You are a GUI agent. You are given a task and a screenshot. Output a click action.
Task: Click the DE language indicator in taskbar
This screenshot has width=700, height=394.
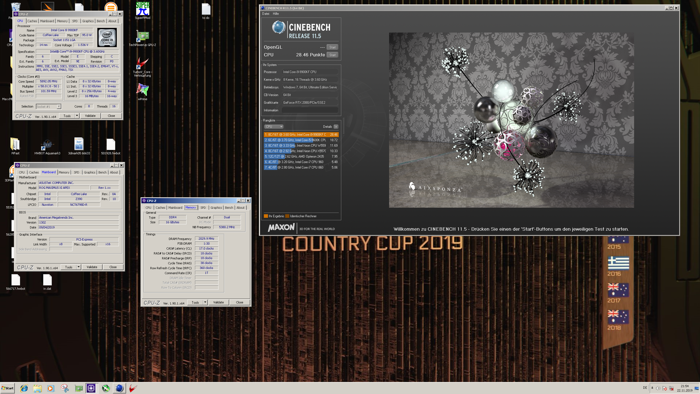pyautogui.click(x=645, y=388)
